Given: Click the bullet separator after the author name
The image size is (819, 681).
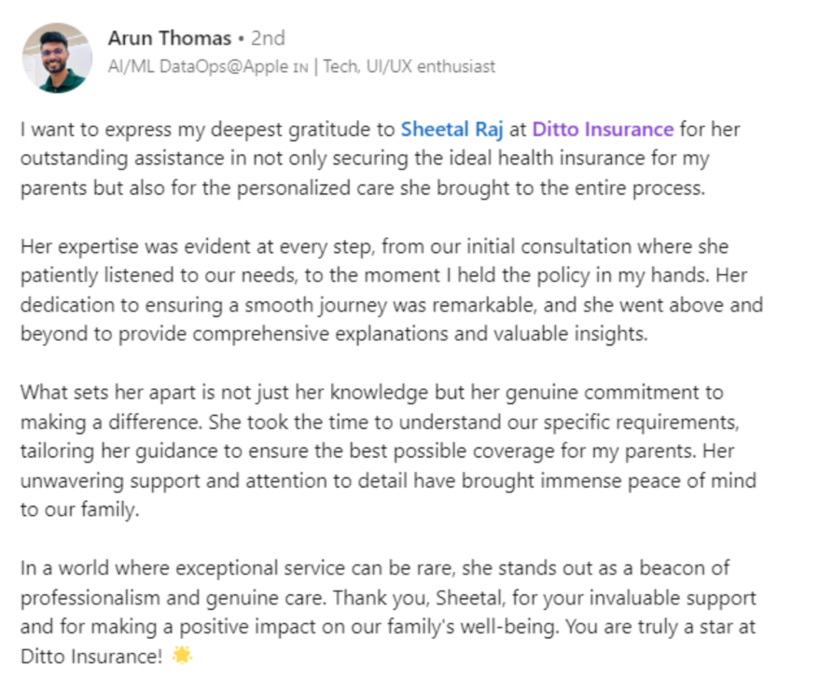Looking at the screenshot, I should tap(241, 39).
